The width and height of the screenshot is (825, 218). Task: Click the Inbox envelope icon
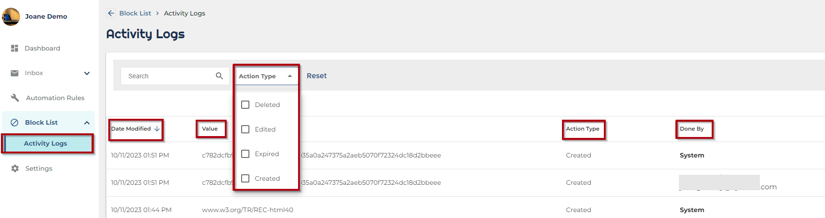15,73
